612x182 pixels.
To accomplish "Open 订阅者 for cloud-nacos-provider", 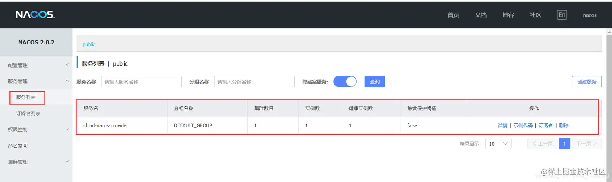I will point(546,125).
